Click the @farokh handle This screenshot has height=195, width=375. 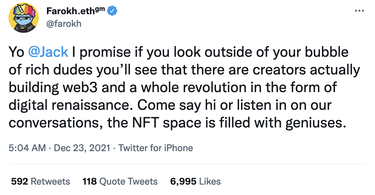point(64,23)
